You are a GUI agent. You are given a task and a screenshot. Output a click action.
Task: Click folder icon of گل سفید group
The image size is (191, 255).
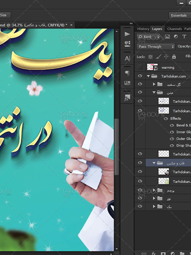[x=160, y=84]
